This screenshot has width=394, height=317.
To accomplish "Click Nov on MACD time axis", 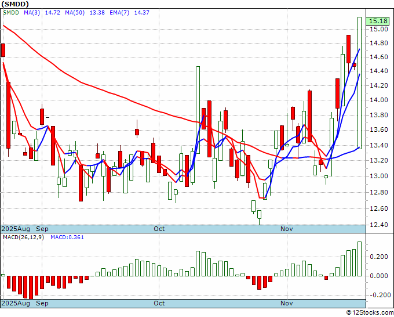I will click(x=286, y=303).
